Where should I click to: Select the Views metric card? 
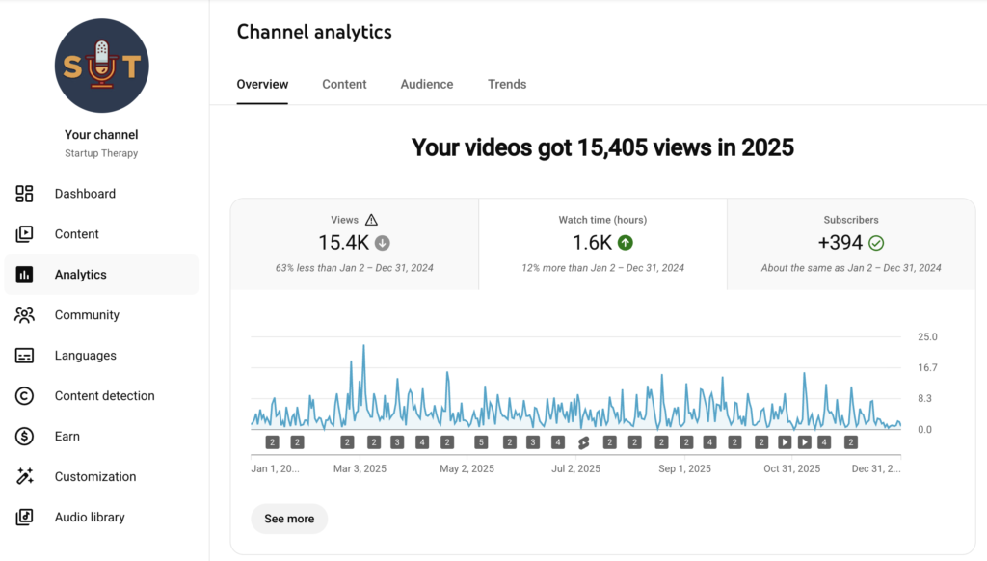(354, 241)
